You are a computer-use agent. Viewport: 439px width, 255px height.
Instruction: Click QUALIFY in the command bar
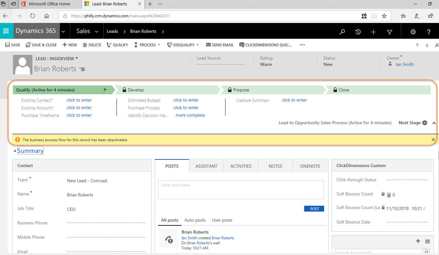(117, 45)
